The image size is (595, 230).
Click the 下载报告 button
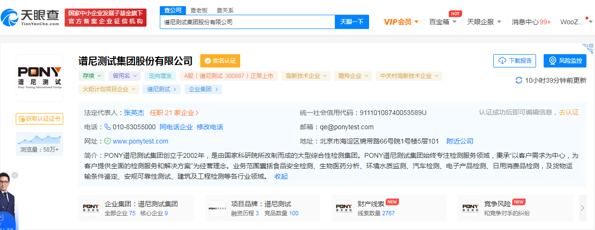click(x=515, y=61)
